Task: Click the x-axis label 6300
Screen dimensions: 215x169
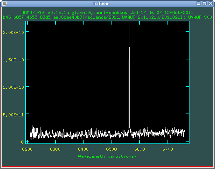Action: point(55,149)
